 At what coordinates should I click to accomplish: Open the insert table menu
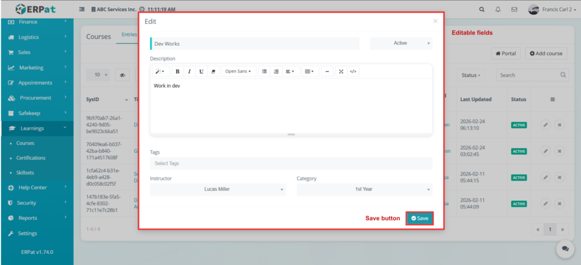click(x=310, y=71)
